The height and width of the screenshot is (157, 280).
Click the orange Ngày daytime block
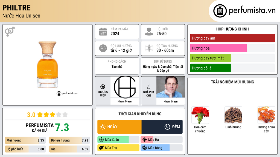[x=119, y=127]
